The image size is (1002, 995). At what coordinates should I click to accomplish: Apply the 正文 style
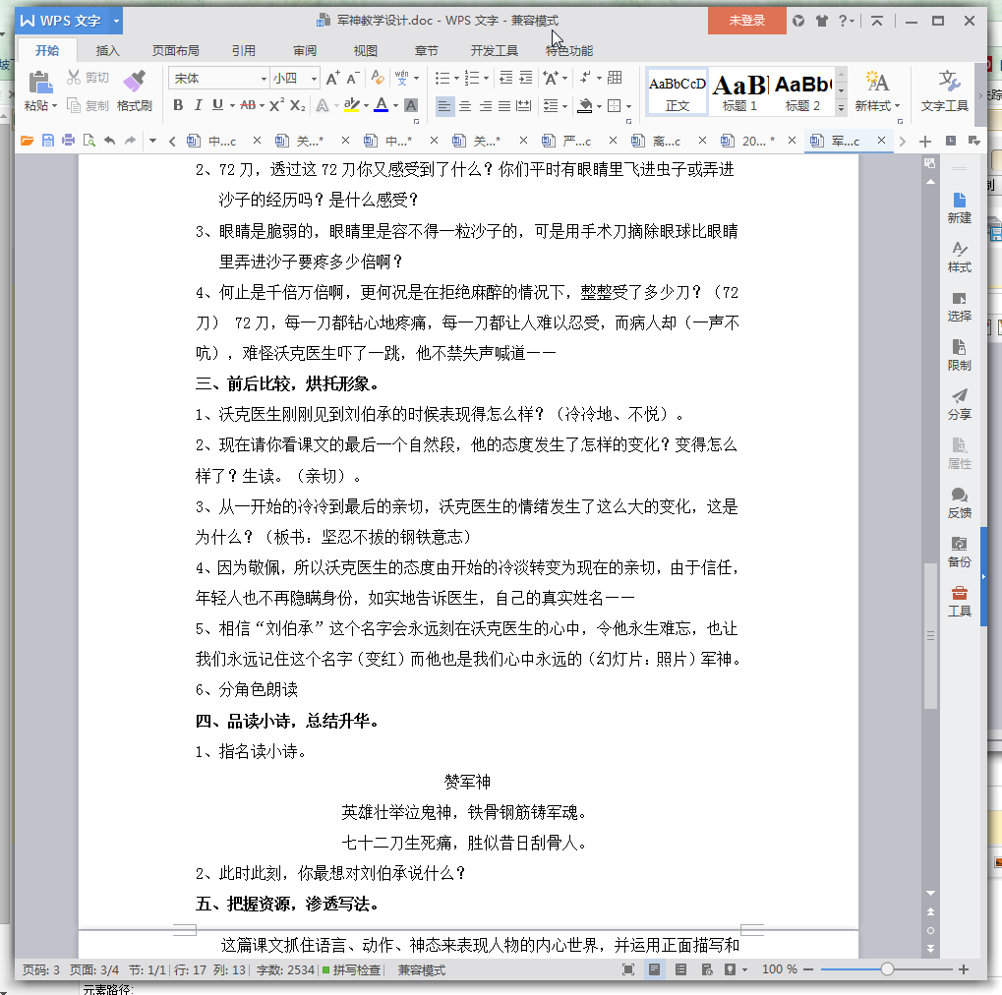[678, 92]
